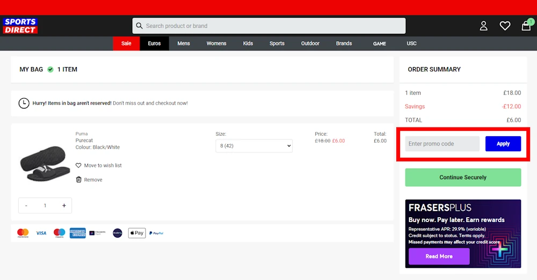Open the Size 8 (42) dropdown
537x280 pixels.
pos(254,146)
